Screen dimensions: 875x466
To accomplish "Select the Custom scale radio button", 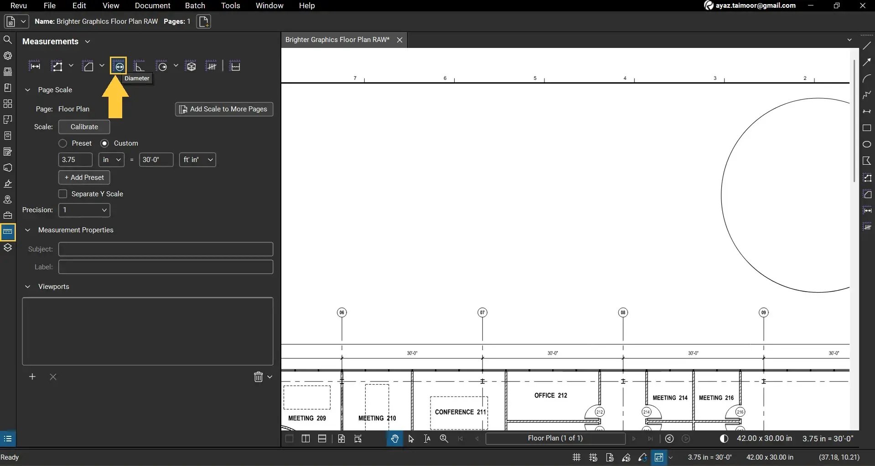I will tap(104, 143).
